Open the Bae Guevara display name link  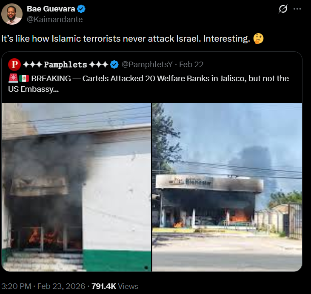[x=51, y=9]
